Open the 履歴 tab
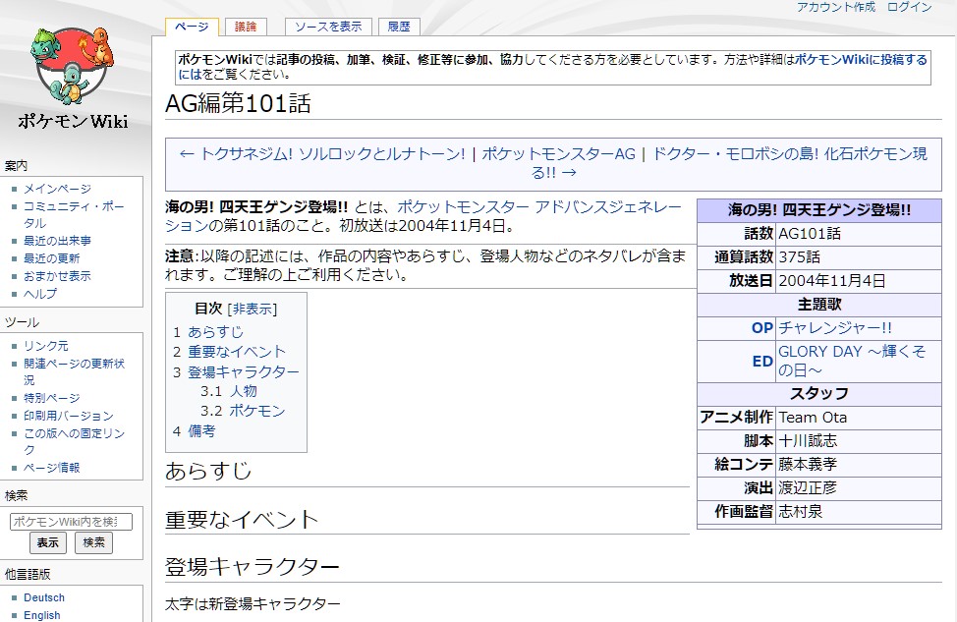957x622 pixels. pos(399,27)
